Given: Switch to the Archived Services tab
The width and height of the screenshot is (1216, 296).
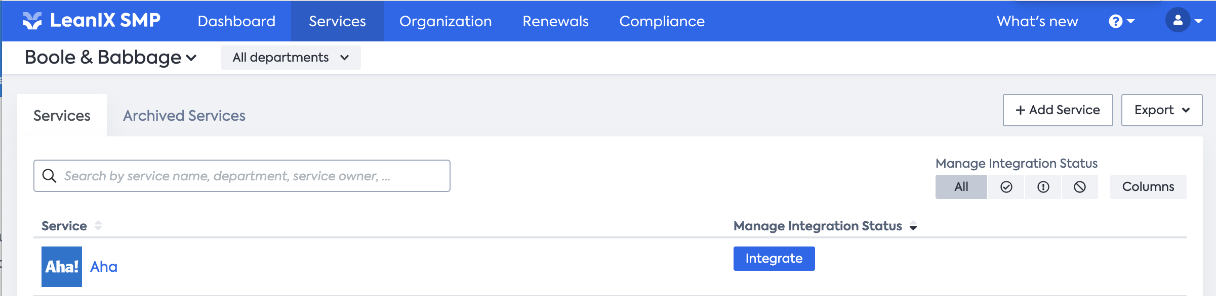Looking at the screenshot, I should click(x=184, y=116).
